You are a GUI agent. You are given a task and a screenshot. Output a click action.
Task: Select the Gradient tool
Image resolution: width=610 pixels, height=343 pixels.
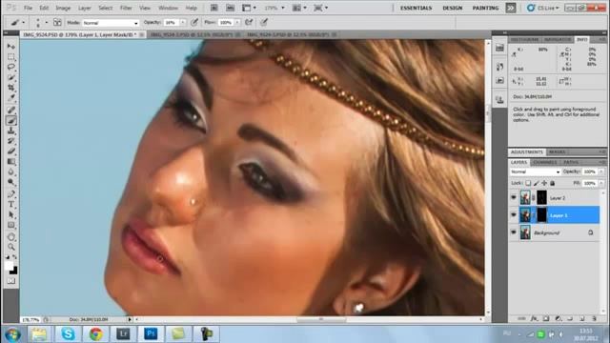pyautogui.click(x=10, y=161)
